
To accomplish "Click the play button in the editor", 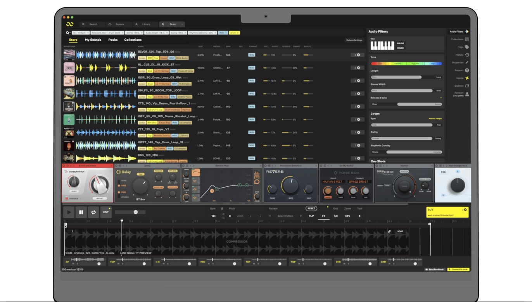I will [x=69, y=212].
